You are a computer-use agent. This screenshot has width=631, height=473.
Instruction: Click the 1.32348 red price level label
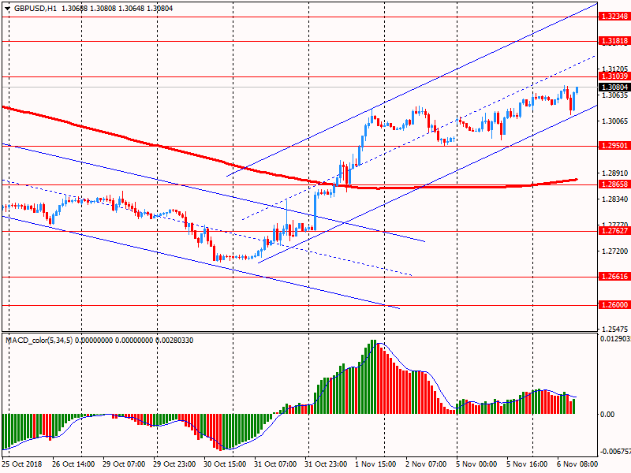coord(614,17)
